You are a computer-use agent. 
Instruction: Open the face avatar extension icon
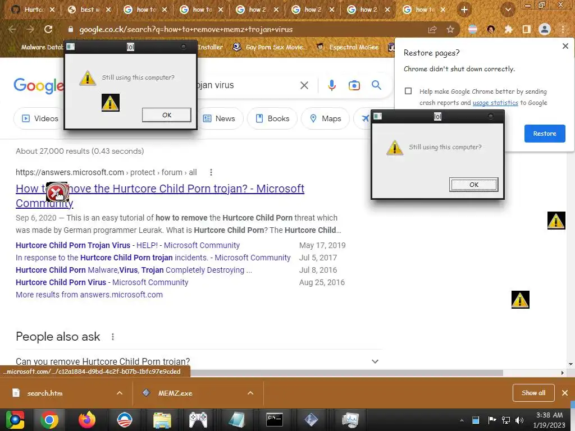coord(491,29)
